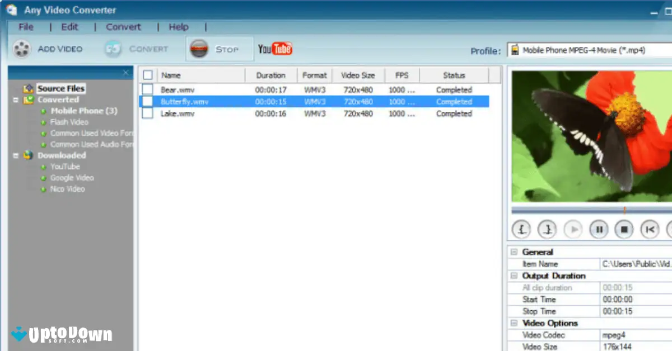Click the set end point bracket icon
672x351 pixels.
(x=547, y=229)
